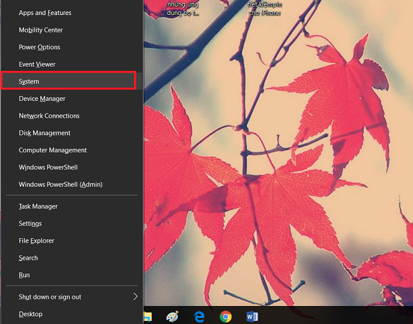Viewport: 413px width, 324px height.
Task: Open Device Manager
Action: pyautogui.click(x=42, y=98)
